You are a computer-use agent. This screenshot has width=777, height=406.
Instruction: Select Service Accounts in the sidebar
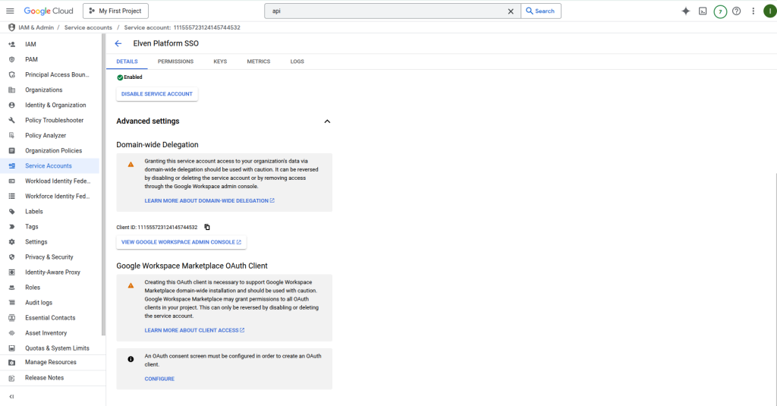(49, 165)
